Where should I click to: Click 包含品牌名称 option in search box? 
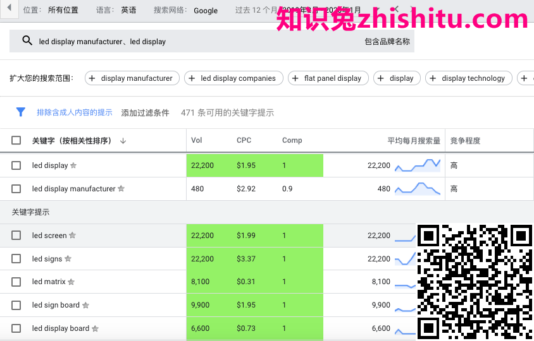point(387,42)
